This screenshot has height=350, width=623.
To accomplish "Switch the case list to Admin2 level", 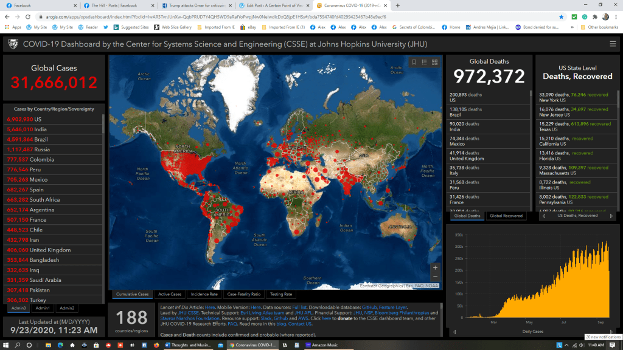I will coord(66,308).
